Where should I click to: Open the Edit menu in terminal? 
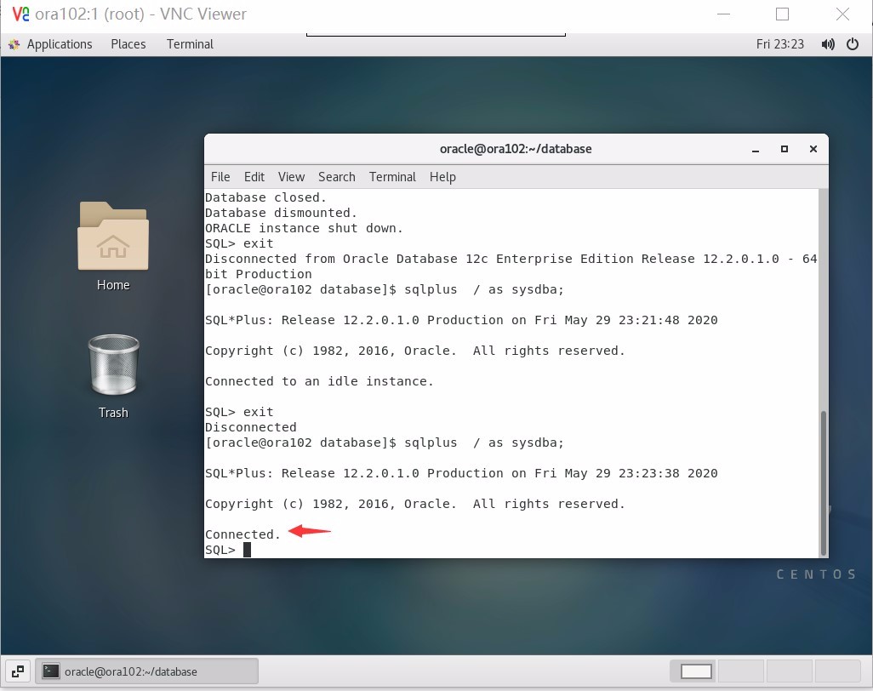[x=254, y=176]
